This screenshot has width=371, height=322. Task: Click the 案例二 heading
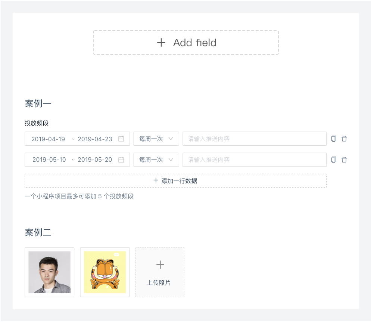[38, 233]
